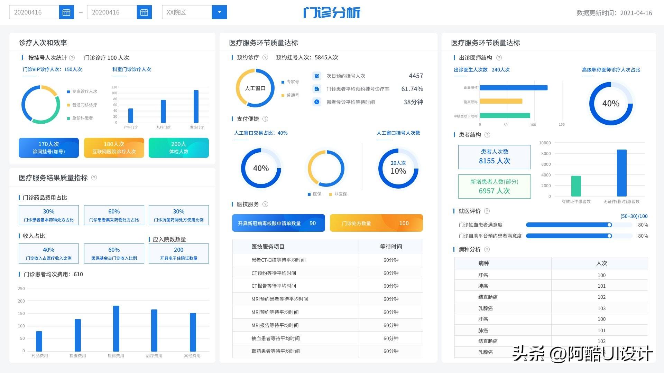Select the 出诊医生人次数 tab
The image size is (664, 373).
[x=482, y=70]
